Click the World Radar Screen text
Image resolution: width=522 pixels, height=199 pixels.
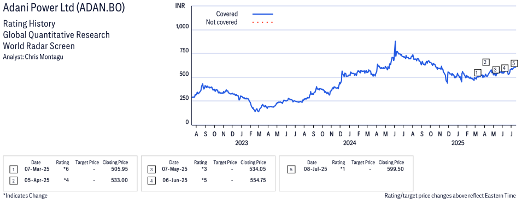(x=39, y=45)
